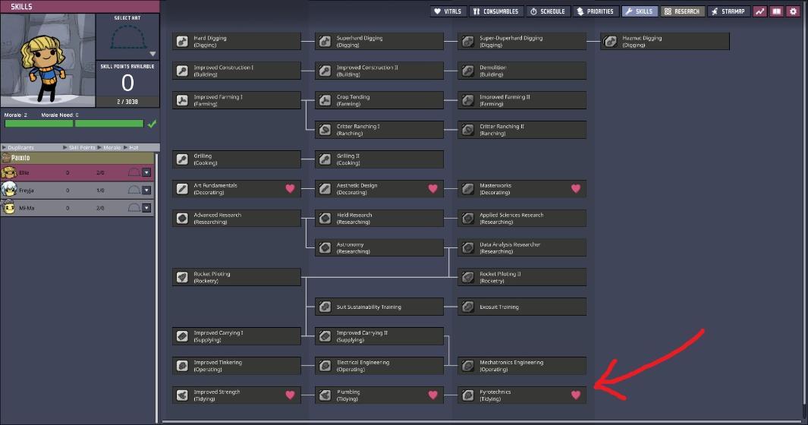Click the Exosuit Training skill icon
This screenshot has width=808, height=425.
[467, 307]
